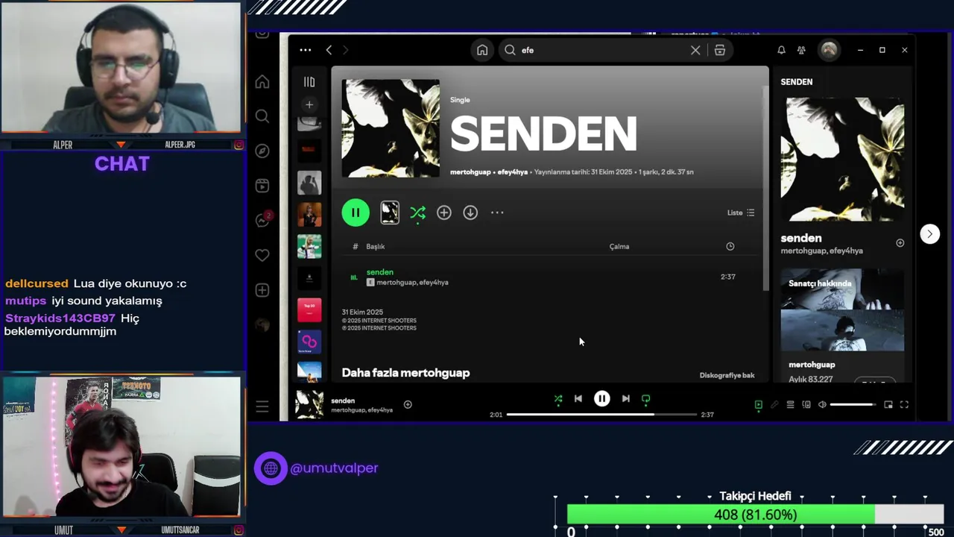954x537 pixels.
Task: Download the SENDEN single
Action: pyautogui.click(x=470, y=213)
